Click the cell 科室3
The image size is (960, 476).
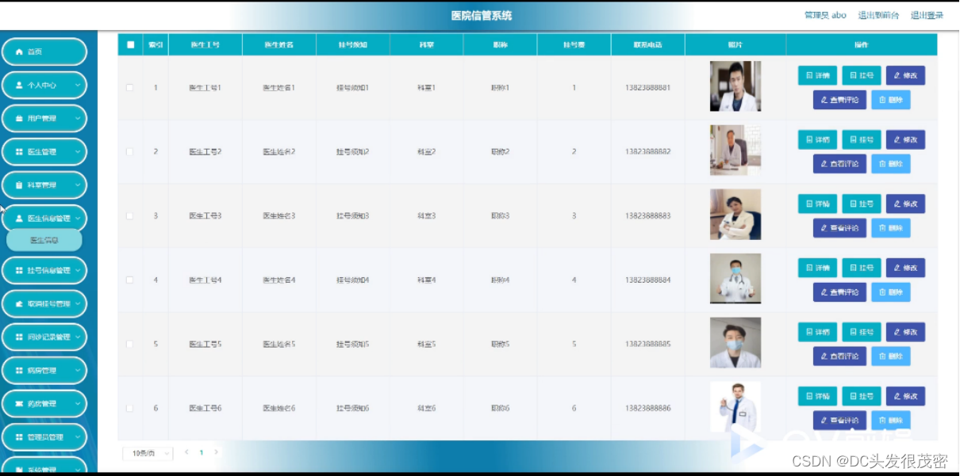coord(427,215)
